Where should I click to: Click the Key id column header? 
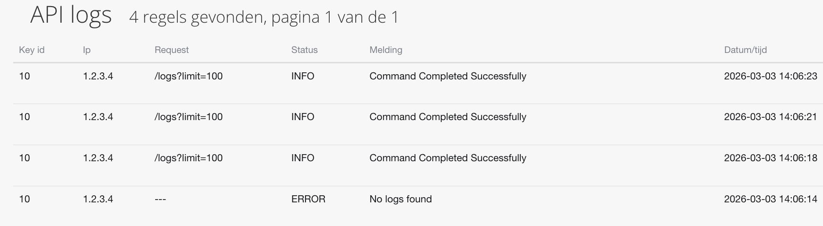(x=32, y=50)
